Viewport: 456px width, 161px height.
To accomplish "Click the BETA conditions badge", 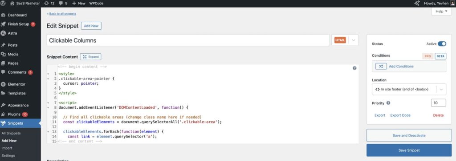I will coord(440,56).
